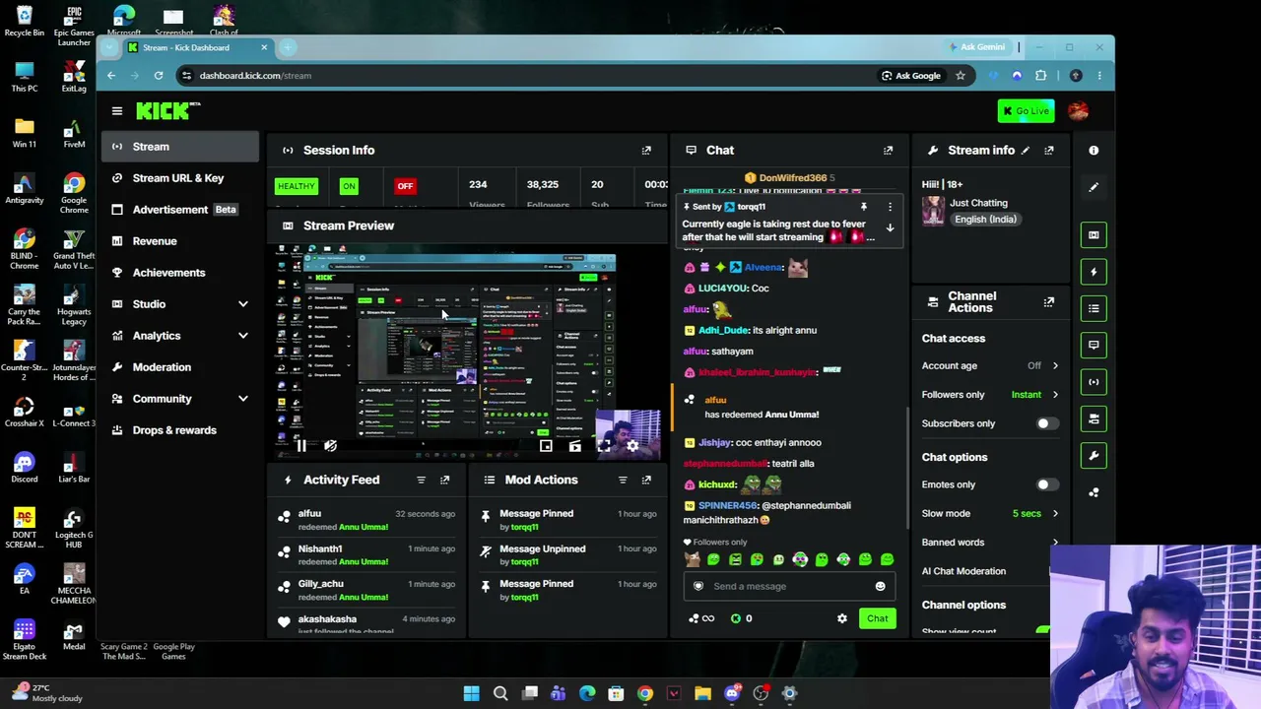Open Stream URL & Key page
The width and height of the screenshot is (1261, 709).
179,178
